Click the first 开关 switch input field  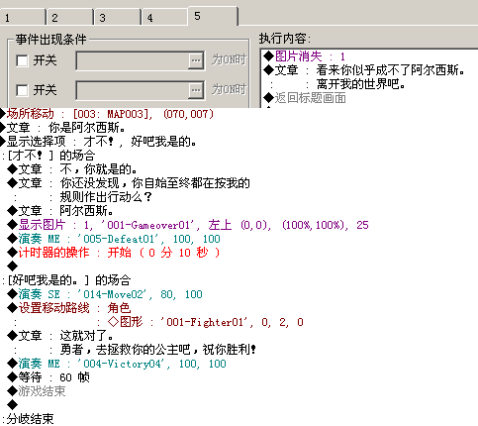point(133,60)
